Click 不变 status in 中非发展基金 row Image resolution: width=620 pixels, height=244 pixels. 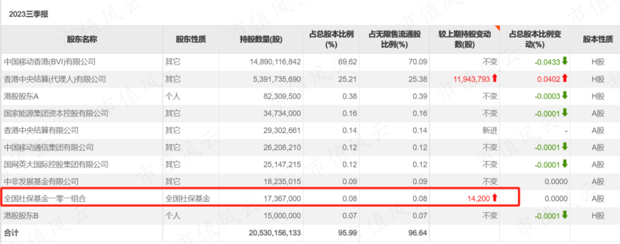pos(490,182)
